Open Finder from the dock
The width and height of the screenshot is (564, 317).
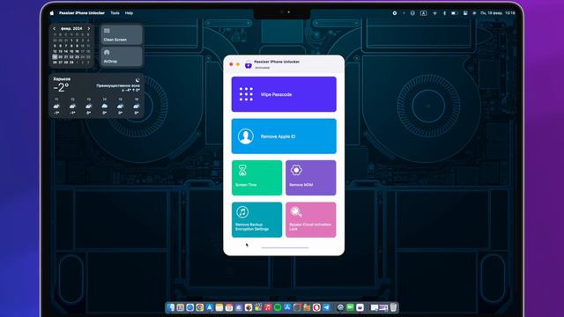tap(170, 307)
